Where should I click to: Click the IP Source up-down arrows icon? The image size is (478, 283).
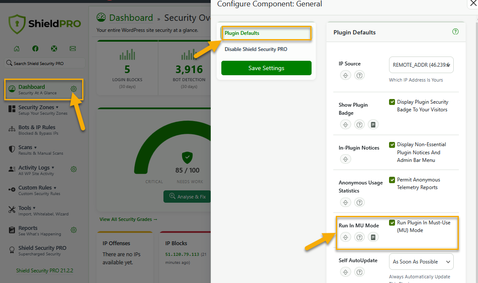(345, 75)
